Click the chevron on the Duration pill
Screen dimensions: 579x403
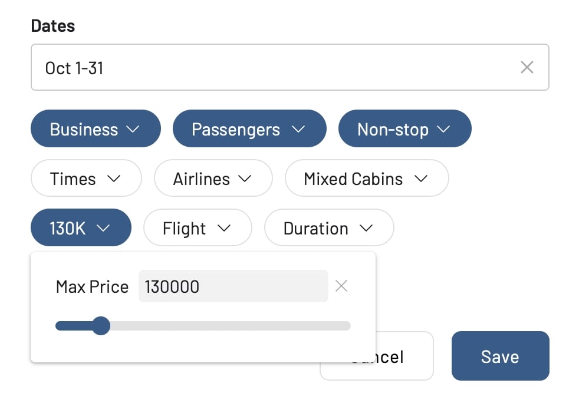pos(366,228)
